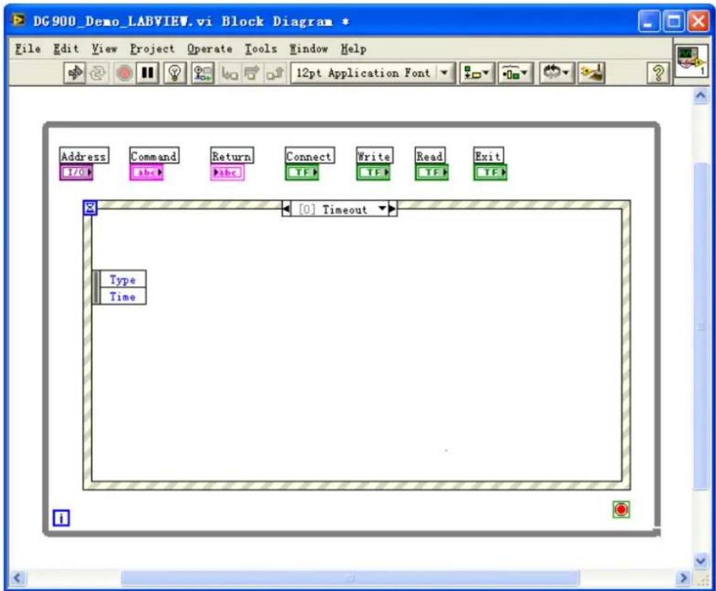
Task: Toggle Highlight Execution light bulb
Action: [x=175, y=73]
